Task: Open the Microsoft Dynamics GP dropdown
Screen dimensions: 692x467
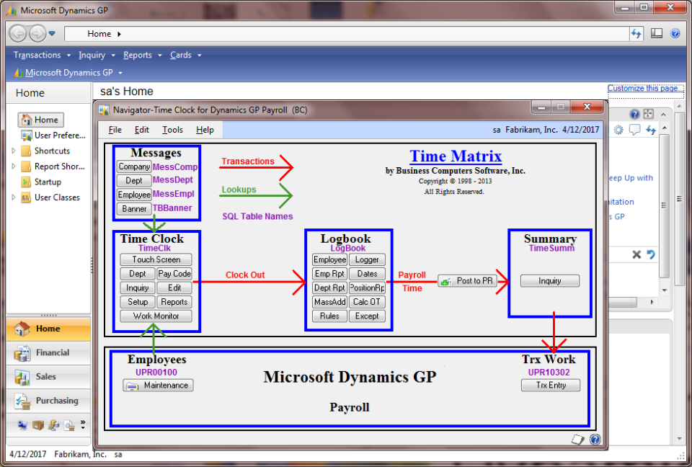Action: click(x=68, y=72)
